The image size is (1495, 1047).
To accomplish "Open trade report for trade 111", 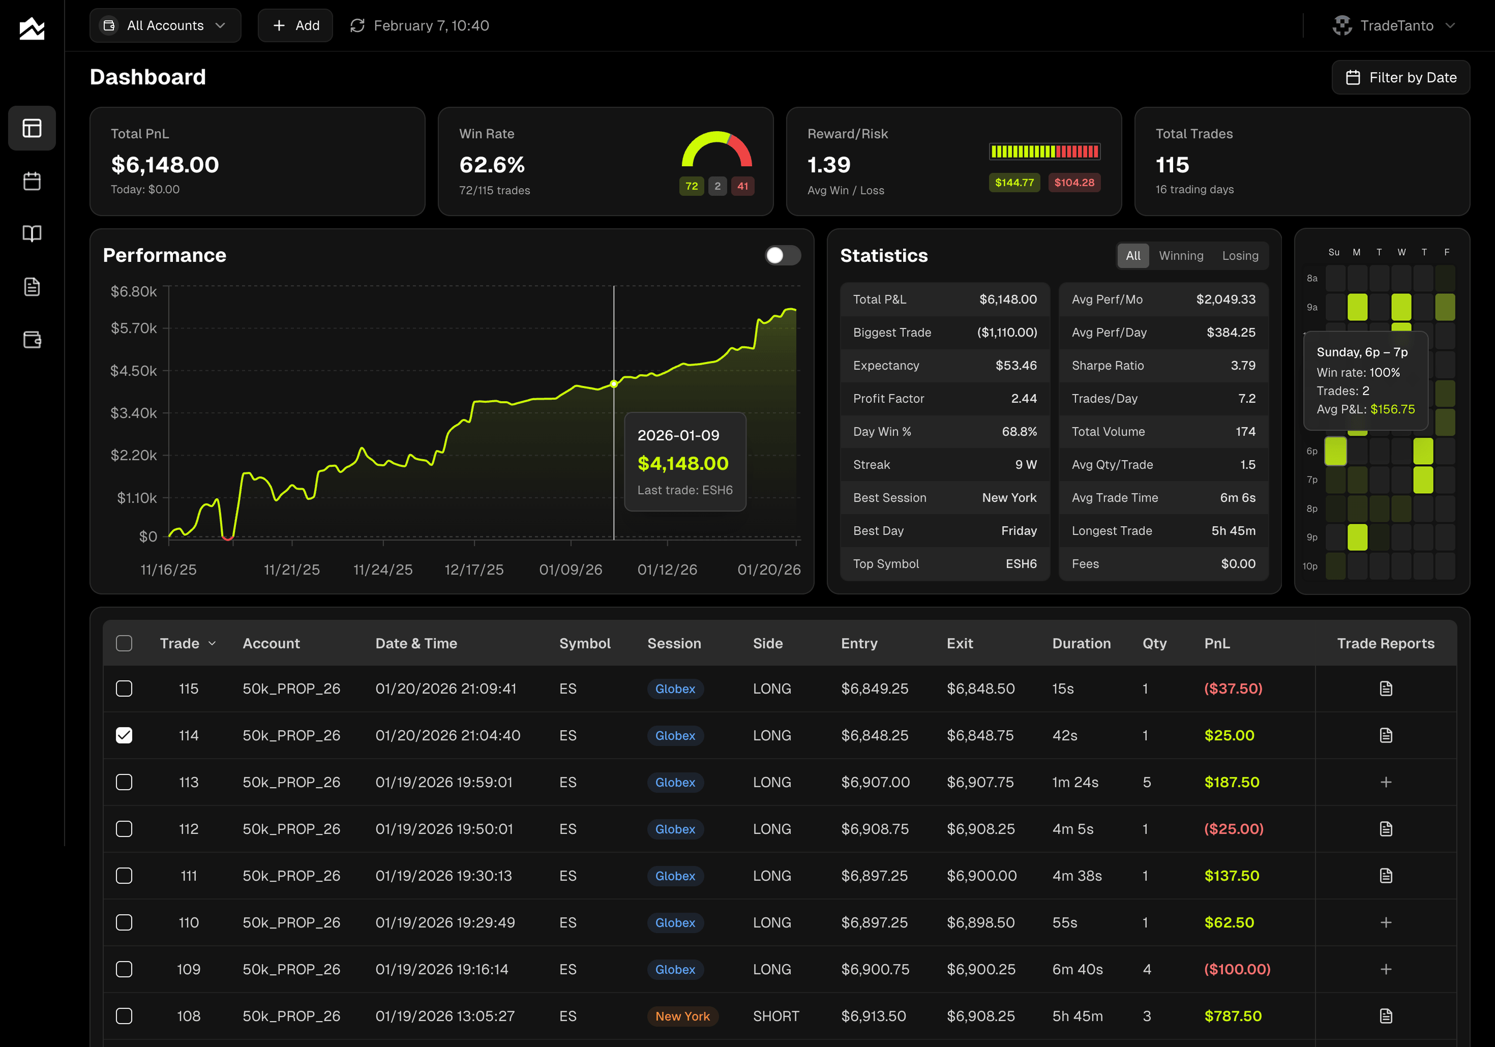I will [x=1386, y=876].
